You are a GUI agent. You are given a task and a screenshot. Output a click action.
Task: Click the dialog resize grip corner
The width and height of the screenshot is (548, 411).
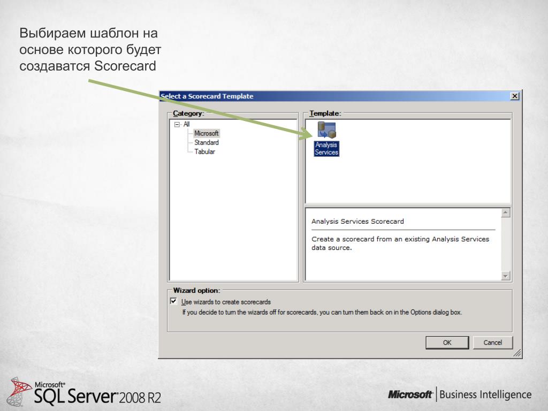tap(517, 353)
